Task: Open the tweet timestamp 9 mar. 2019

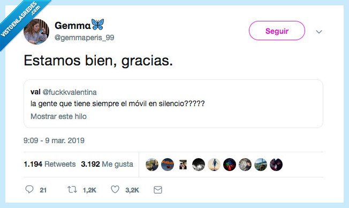Action: [54, 140]
